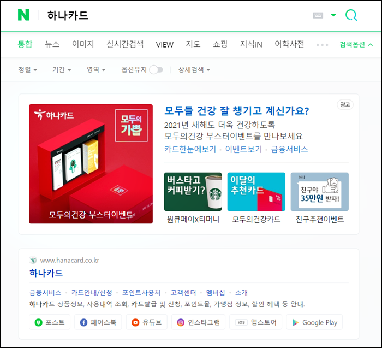Image resolution: width=382 pixels, height=348 pixels.
Task: Click the 금융서비스 sitelink under 하나카드
Action: point(45,292)
